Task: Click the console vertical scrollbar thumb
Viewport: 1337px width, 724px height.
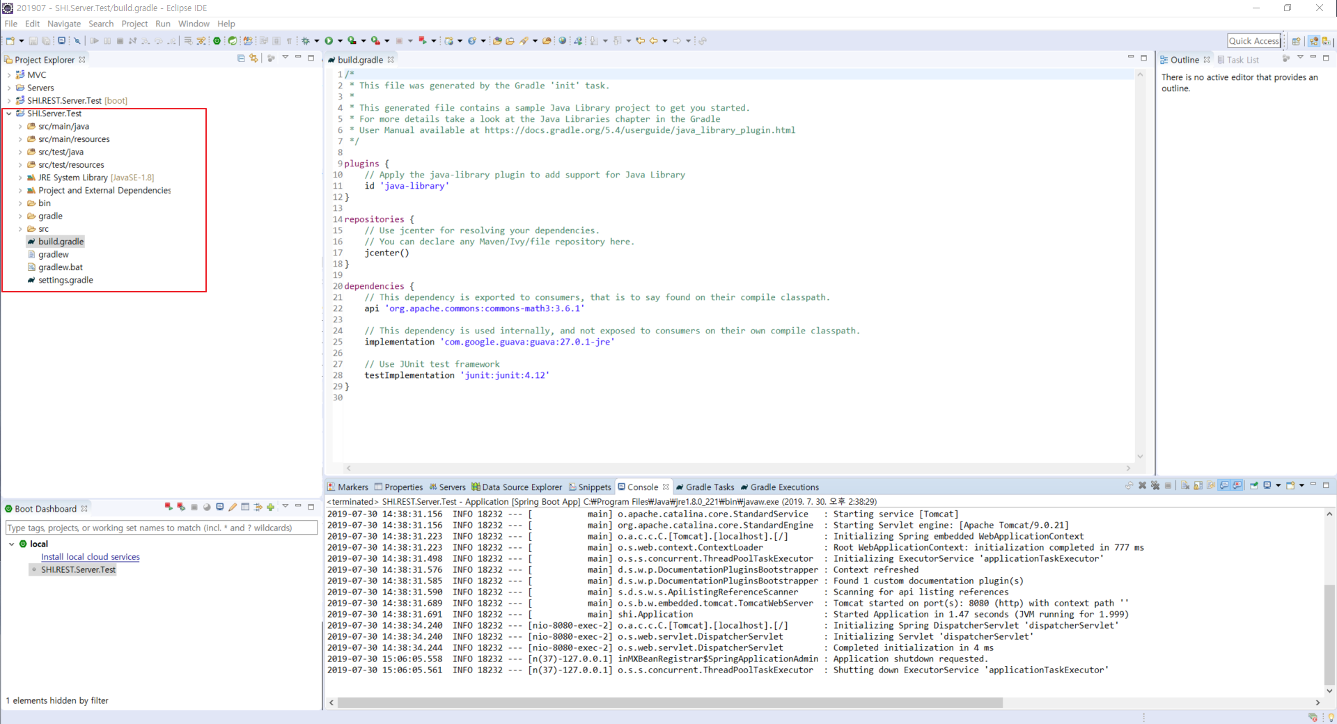Action: point(1329,633)
